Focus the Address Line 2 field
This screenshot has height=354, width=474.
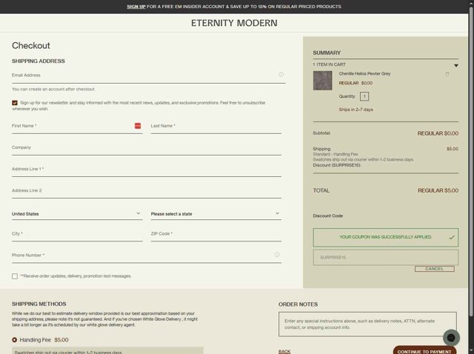147,191
